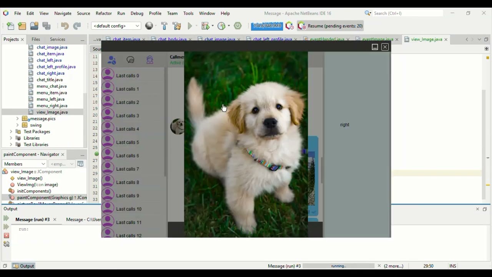This screenshot has height=277, width=492.
Task: Expand the Test Packages node
Action: (x=11, y=132)
